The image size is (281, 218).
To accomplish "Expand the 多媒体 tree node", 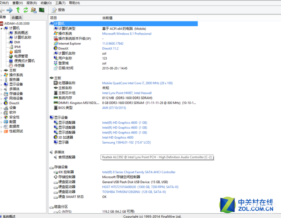I will (x=1, y=89).
